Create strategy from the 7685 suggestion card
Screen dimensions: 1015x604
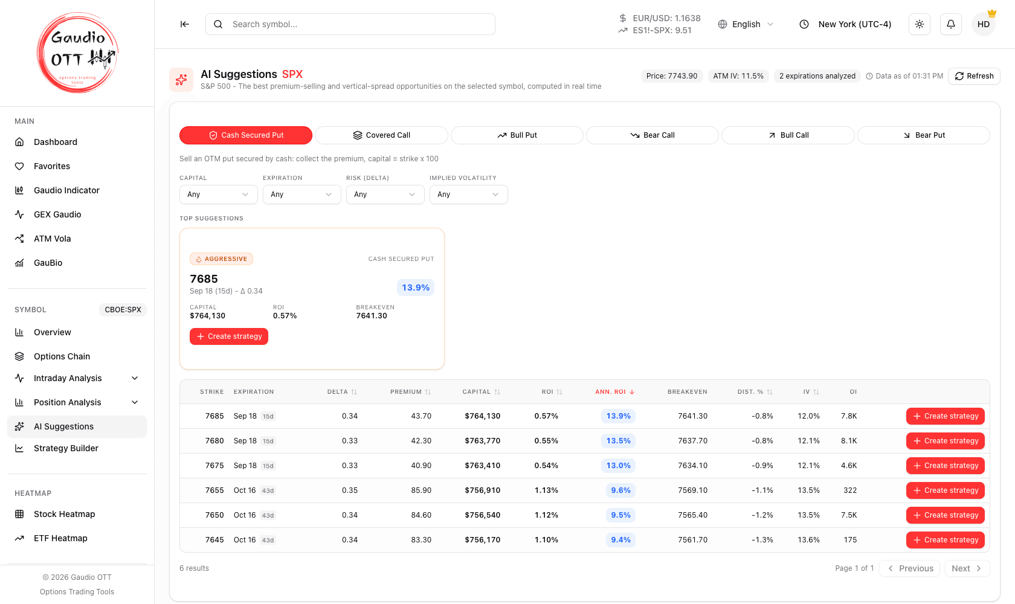pos(229,336)
